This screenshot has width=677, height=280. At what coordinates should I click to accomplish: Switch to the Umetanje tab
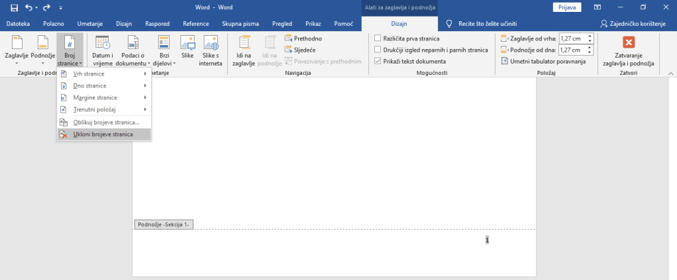(89, 23)
